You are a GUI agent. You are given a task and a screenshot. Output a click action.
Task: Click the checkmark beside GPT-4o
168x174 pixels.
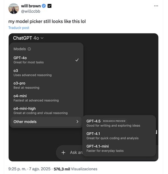point(77,60)
